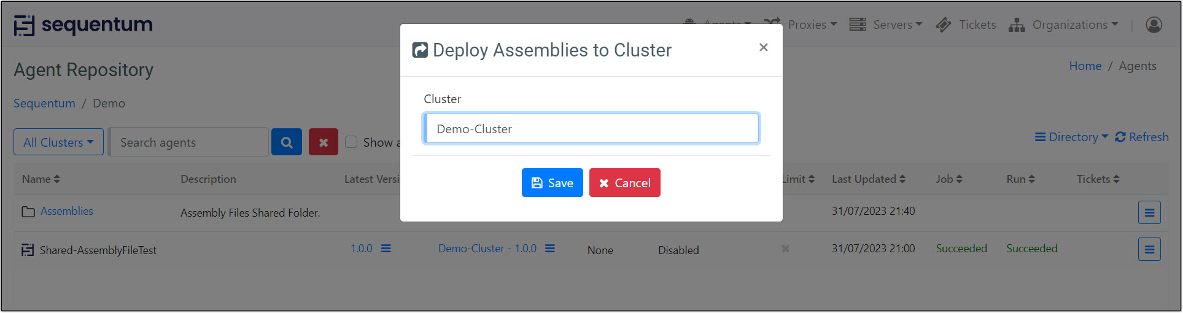Open the Servers menu

tap(898, 25)
